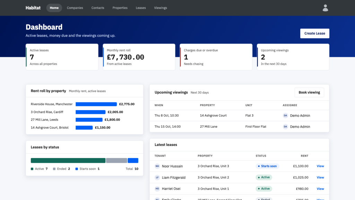The height and width of the screenshot is (200, 355).
Task: Click the £2,775.00 rent roll value
Action: click(x=127, y=104)
